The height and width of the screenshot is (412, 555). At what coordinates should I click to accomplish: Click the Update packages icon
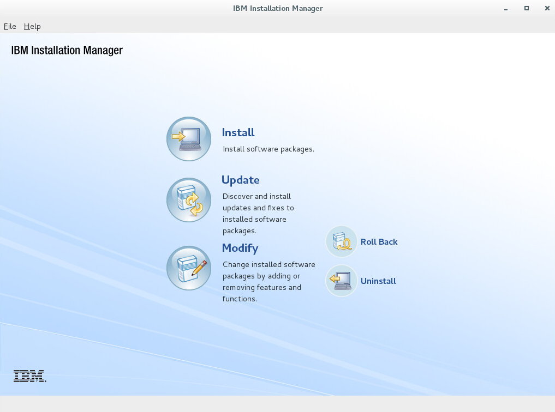point(189,200)
